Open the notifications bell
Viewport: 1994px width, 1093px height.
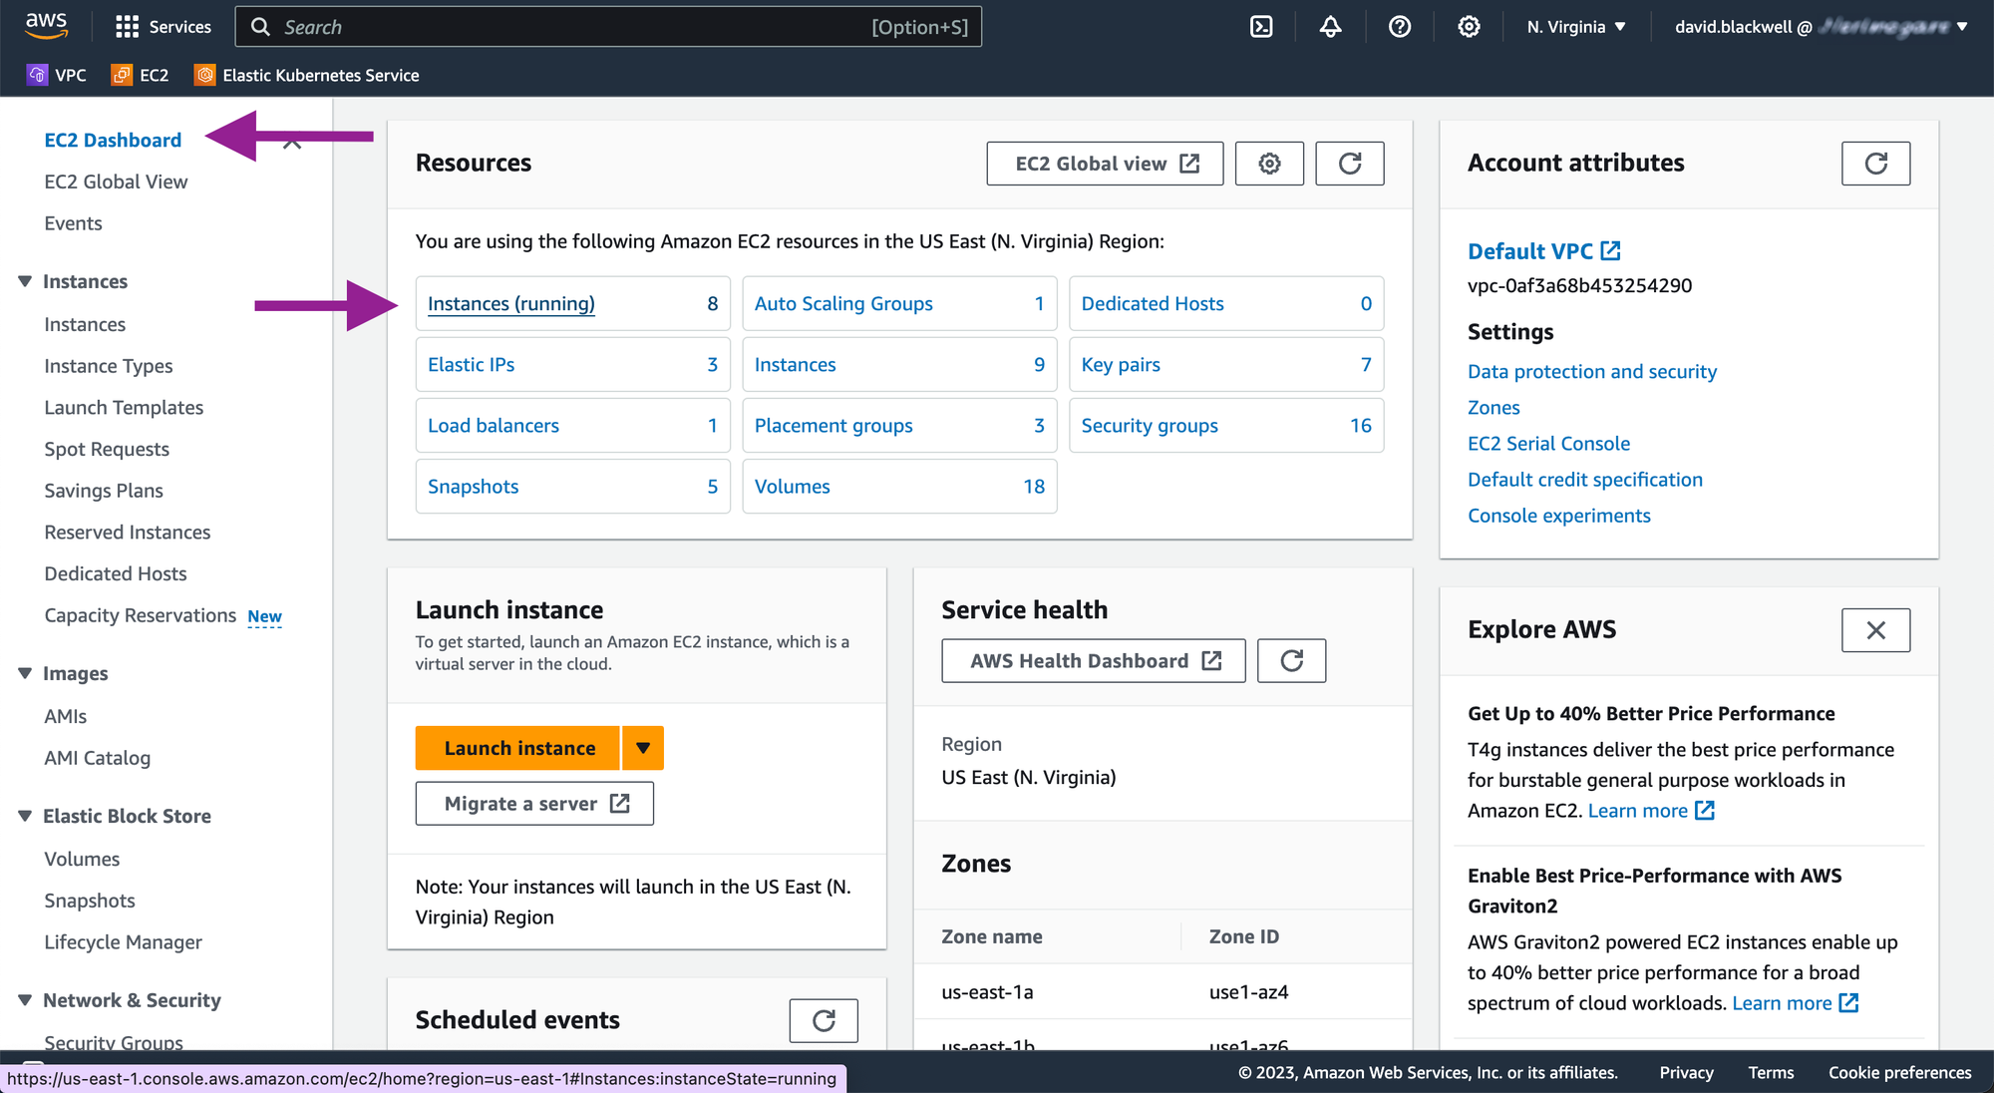pyautogui.click(x=1330, y=27)
